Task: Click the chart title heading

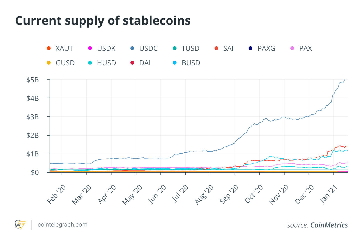Action: 103,21
